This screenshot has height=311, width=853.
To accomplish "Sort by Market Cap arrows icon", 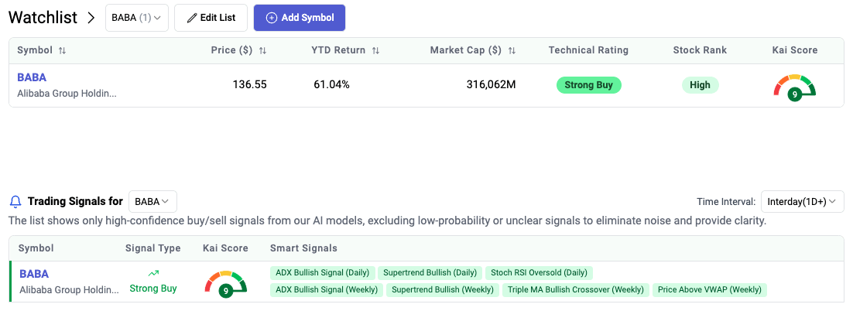I will click(512, 50).
